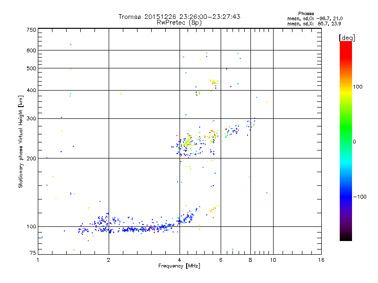Click the y-axis tick '600'
The width and height of the screenshot is (378, 283).
tap(31, 50)
